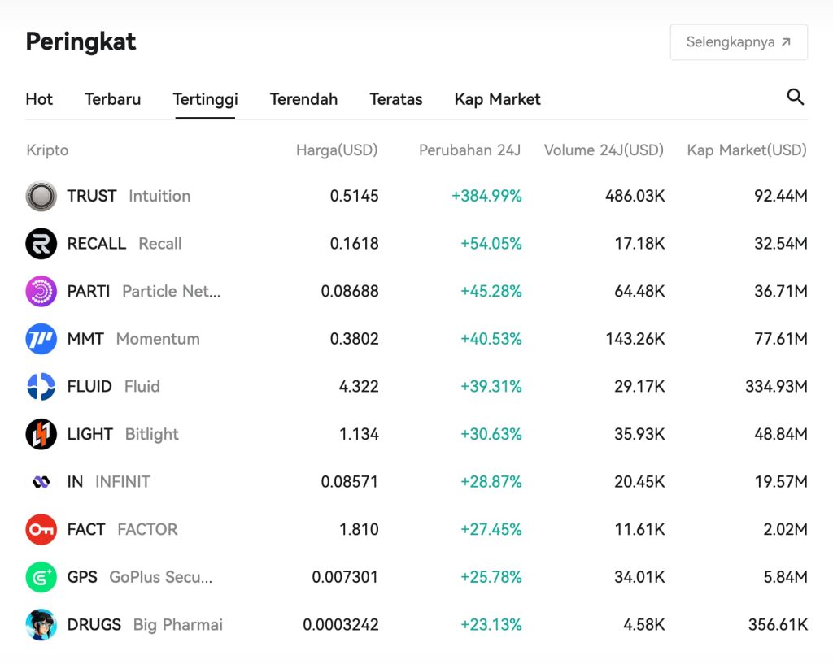Open the search magnifier icon
This screenshot has width=833, height=664.
pos(796,96)
